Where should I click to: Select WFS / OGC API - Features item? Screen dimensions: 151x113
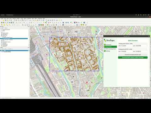tap(7, 40)
